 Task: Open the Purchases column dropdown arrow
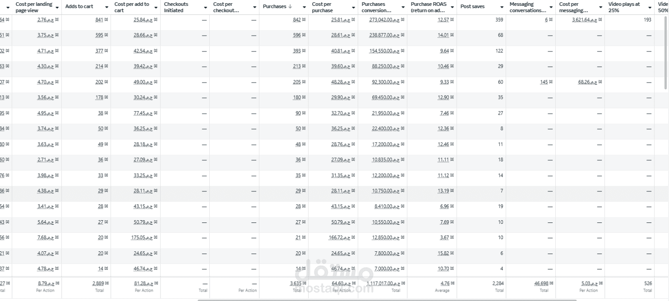coord(304,7)
